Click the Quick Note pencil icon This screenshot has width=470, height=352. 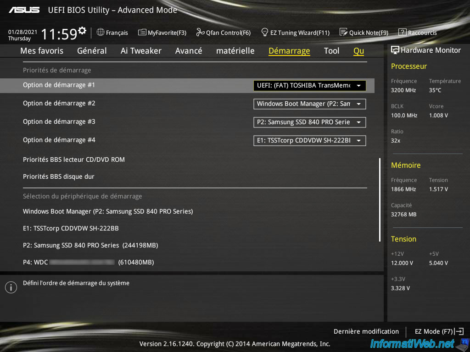click(x=343, y=32)
